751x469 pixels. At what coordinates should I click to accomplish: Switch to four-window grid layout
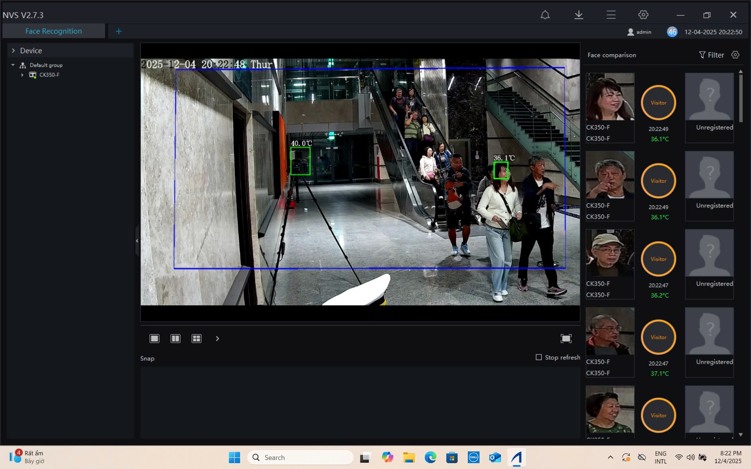click(196, 338)
